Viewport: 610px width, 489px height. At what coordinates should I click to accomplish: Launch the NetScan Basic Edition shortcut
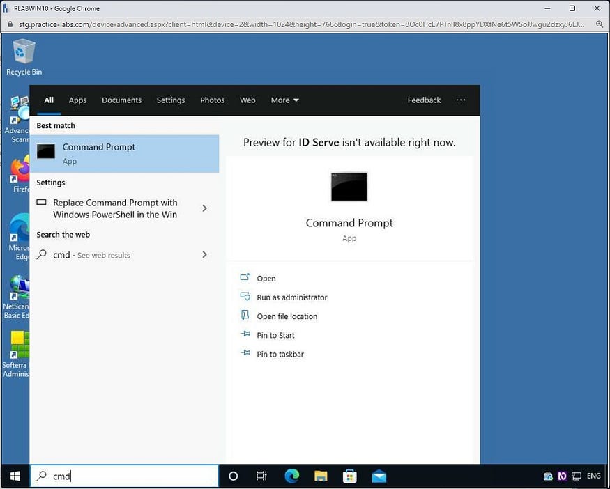[x=16, y=297]
